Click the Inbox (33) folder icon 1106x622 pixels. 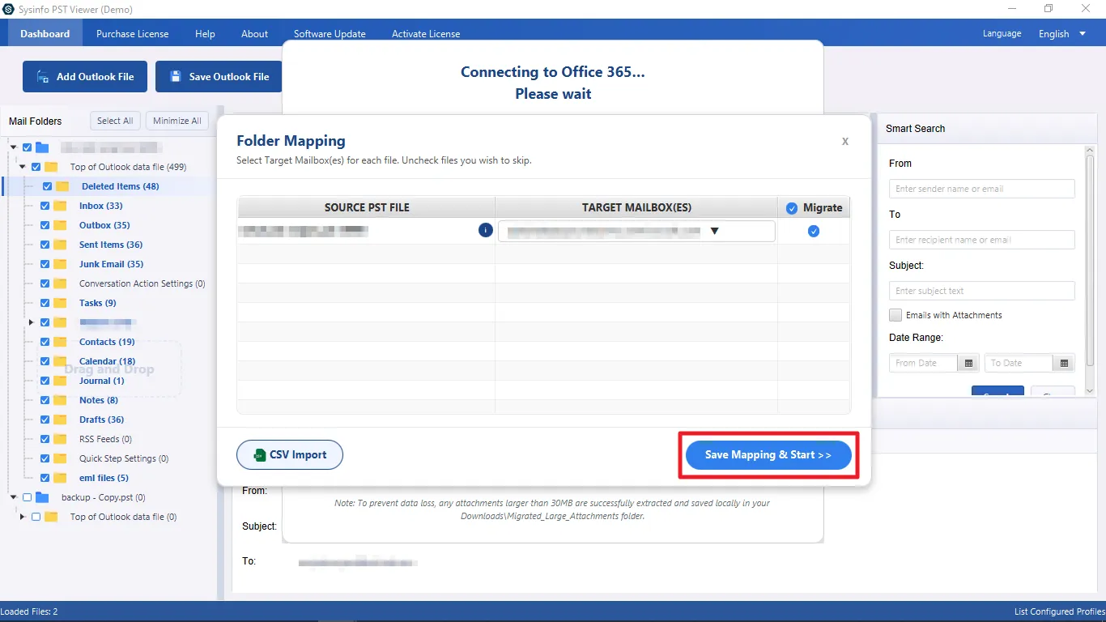tap(60, 206)
